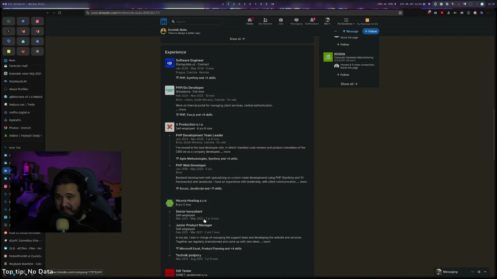This screenshot has width=497, height=279.
Task: Click the browser address bar URL
Action: coord(125,13)
